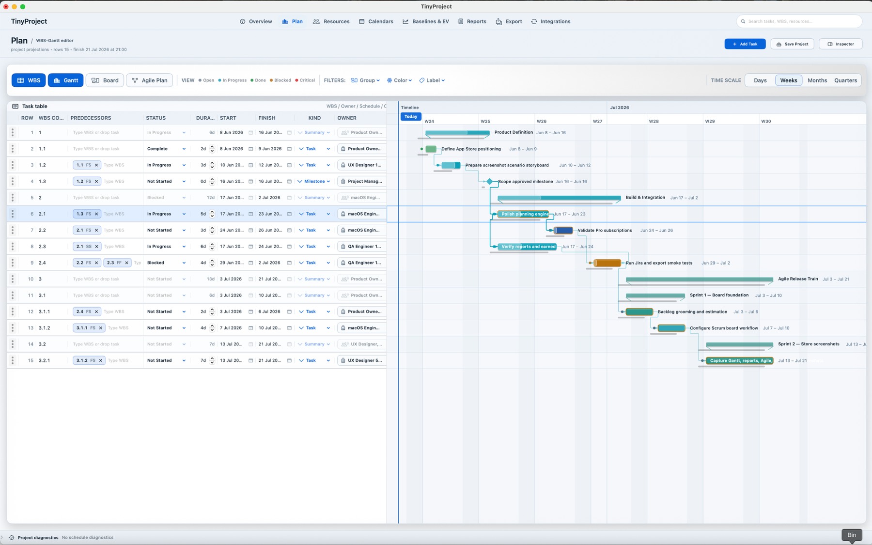This screenshot has height=545, width=872.
Task: Click the orange Run Jira smoke tests bar
Action: 607,263
